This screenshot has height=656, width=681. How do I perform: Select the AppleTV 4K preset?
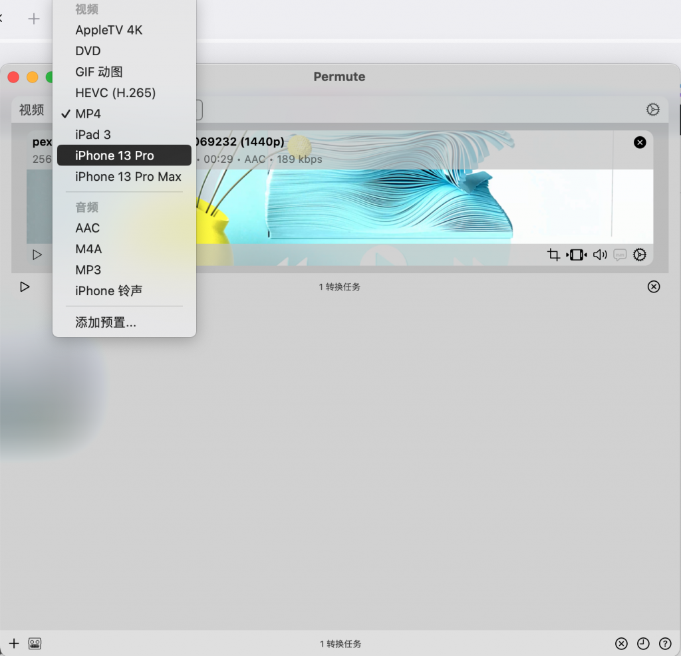(x=108, y=29)
